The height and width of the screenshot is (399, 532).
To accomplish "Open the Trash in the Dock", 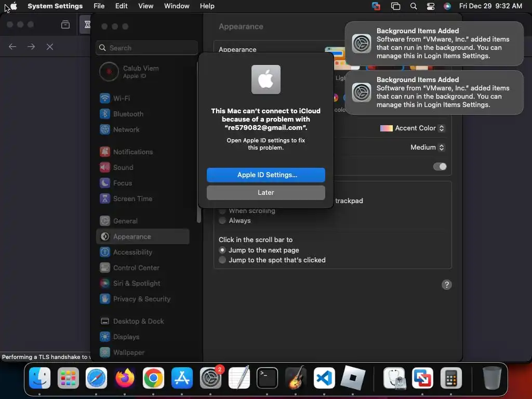I will pos(491,378).
